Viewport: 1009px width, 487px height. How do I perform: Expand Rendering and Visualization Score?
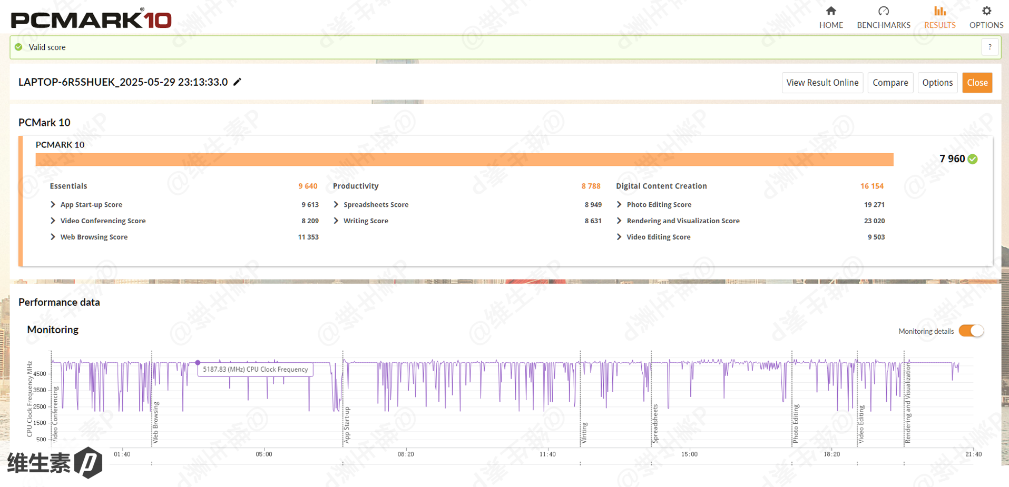point(619,221)
